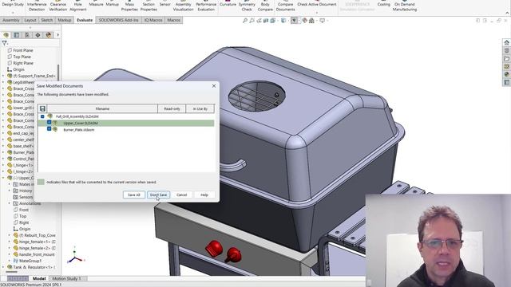This screenshot has height=287, width=511.
Task: Click the In Use By column header
Action: click(x=200, y=108)
